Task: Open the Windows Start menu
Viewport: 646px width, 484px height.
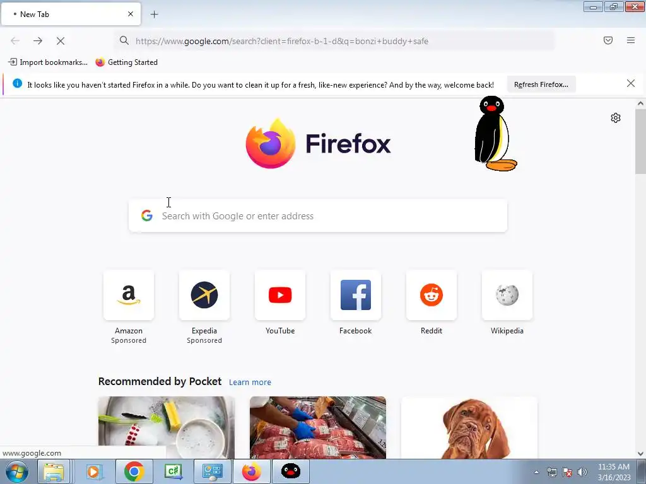Action: tap(17, 471)
